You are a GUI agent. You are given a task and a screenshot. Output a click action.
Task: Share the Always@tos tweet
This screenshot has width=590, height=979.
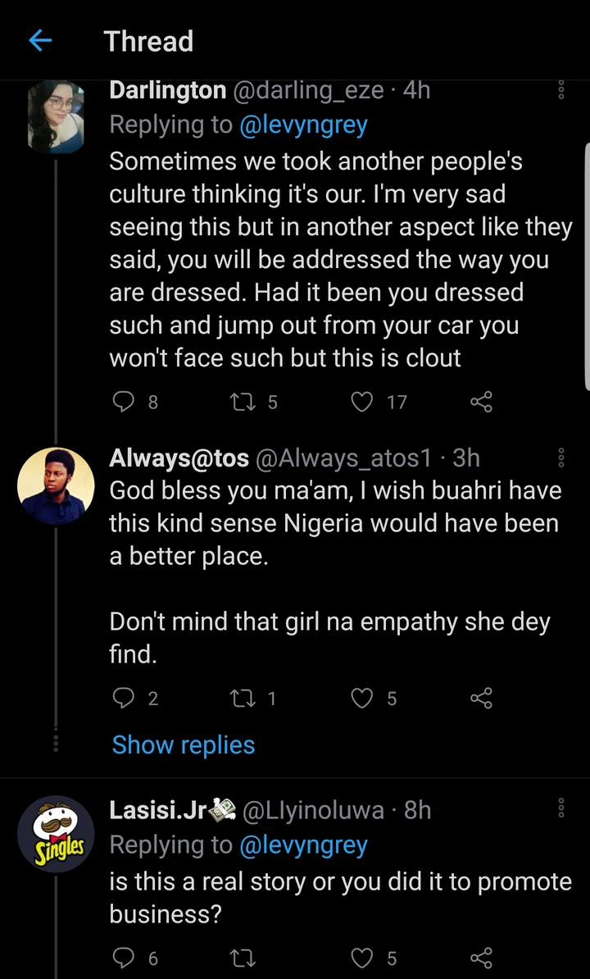pyautogui.click(x=481, y=699)
